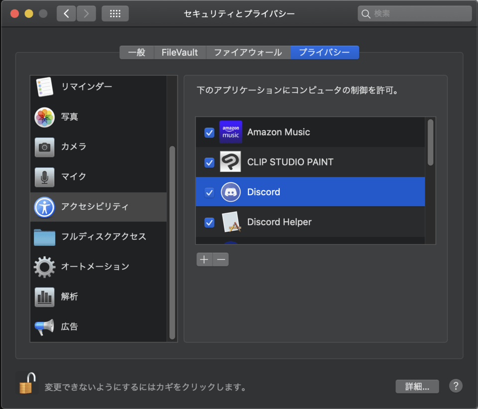Screen dimensions: 478x409
Task: Click the Reminders icon in sidebar
Action: coord(44,87)
